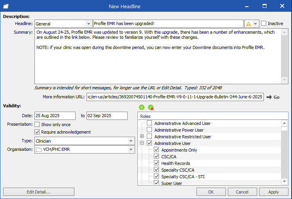Click Summary scrollbar down arrow

tap(284, 80)
